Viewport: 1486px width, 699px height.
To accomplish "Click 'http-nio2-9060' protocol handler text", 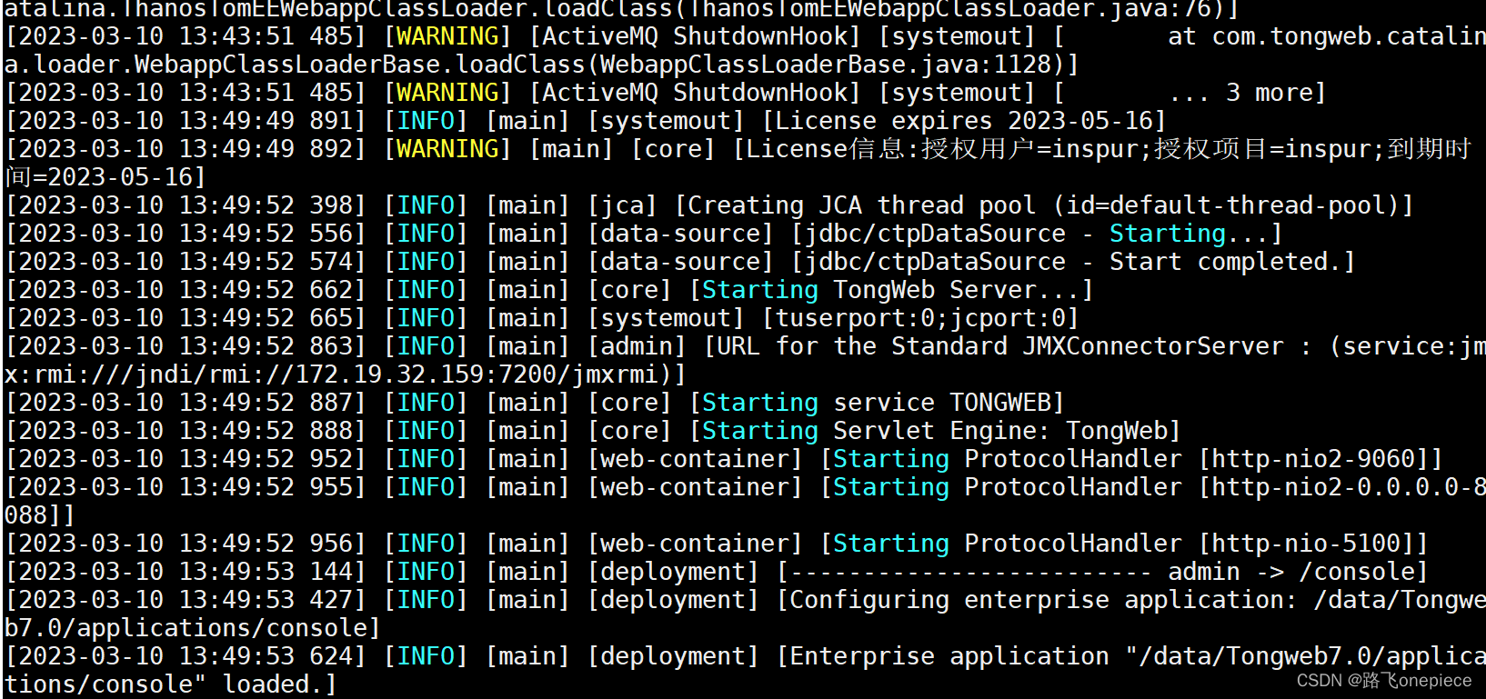I will [x=1312, y=459].
